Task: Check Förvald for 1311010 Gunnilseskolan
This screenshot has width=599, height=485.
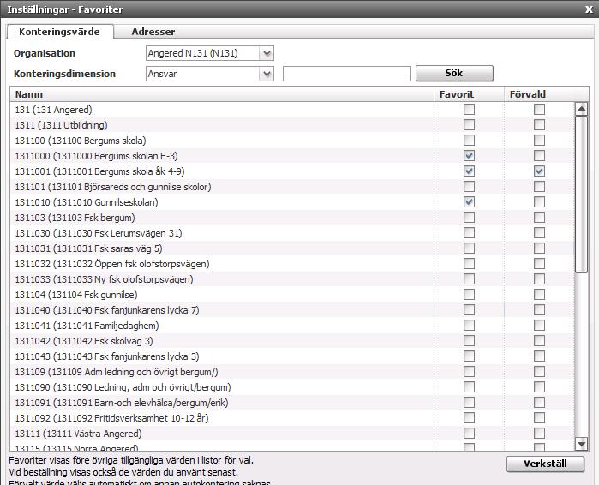Action: pyautogui.click(x=539, y=202)
